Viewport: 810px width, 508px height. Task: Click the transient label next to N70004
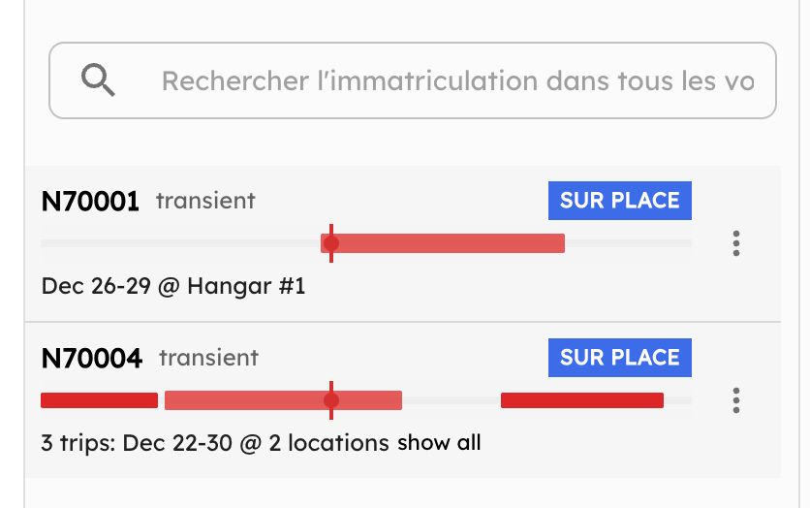tap(208, 358)
